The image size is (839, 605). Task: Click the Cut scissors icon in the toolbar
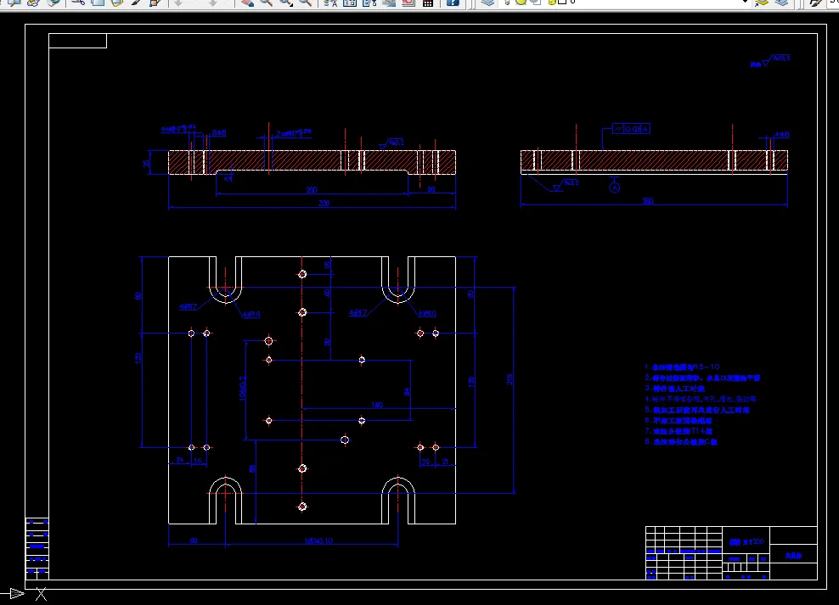point(78,3)
